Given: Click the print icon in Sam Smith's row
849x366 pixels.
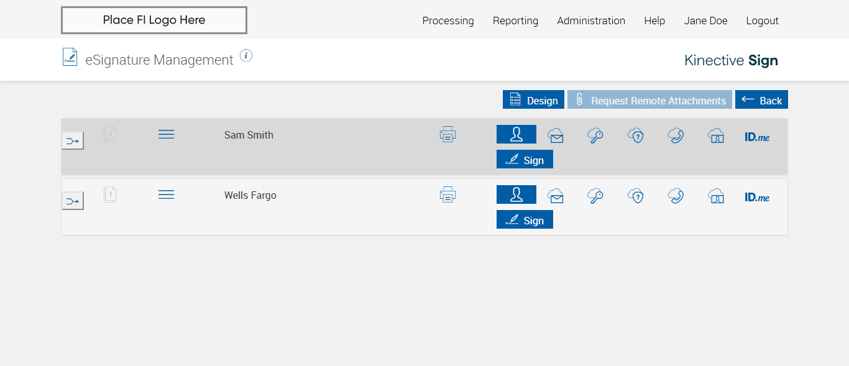Looking at the screenshot, I should click(x=447, y=134).
